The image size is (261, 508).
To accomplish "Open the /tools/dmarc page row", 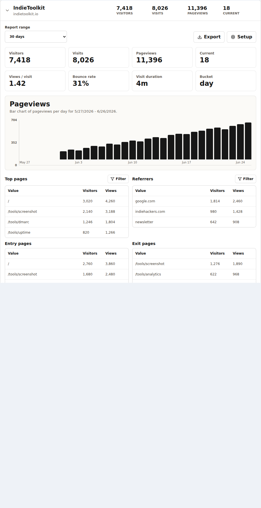I will 67,222.
